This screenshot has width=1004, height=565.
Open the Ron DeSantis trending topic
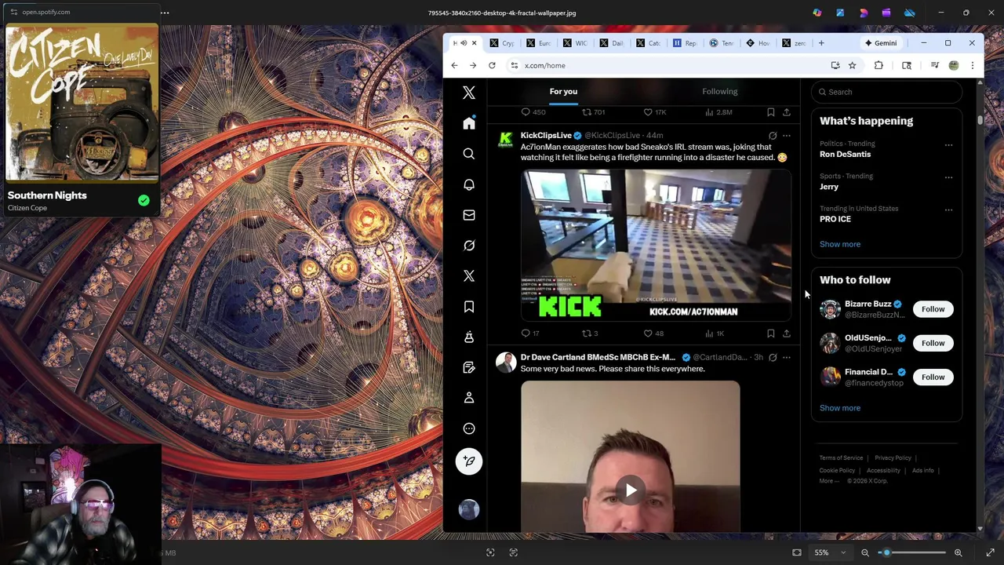click(x=845, y=154)
